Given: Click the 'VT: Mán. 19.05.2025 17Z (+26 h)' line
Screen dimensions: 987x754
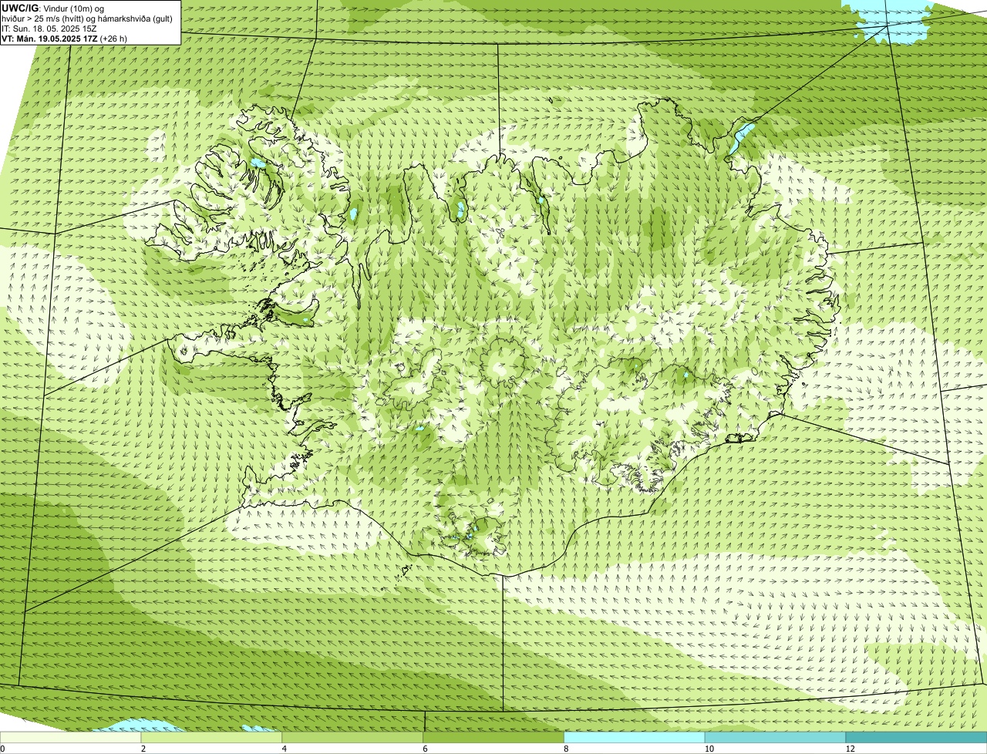Looking at the screenshot, I should tap(65, 39).
